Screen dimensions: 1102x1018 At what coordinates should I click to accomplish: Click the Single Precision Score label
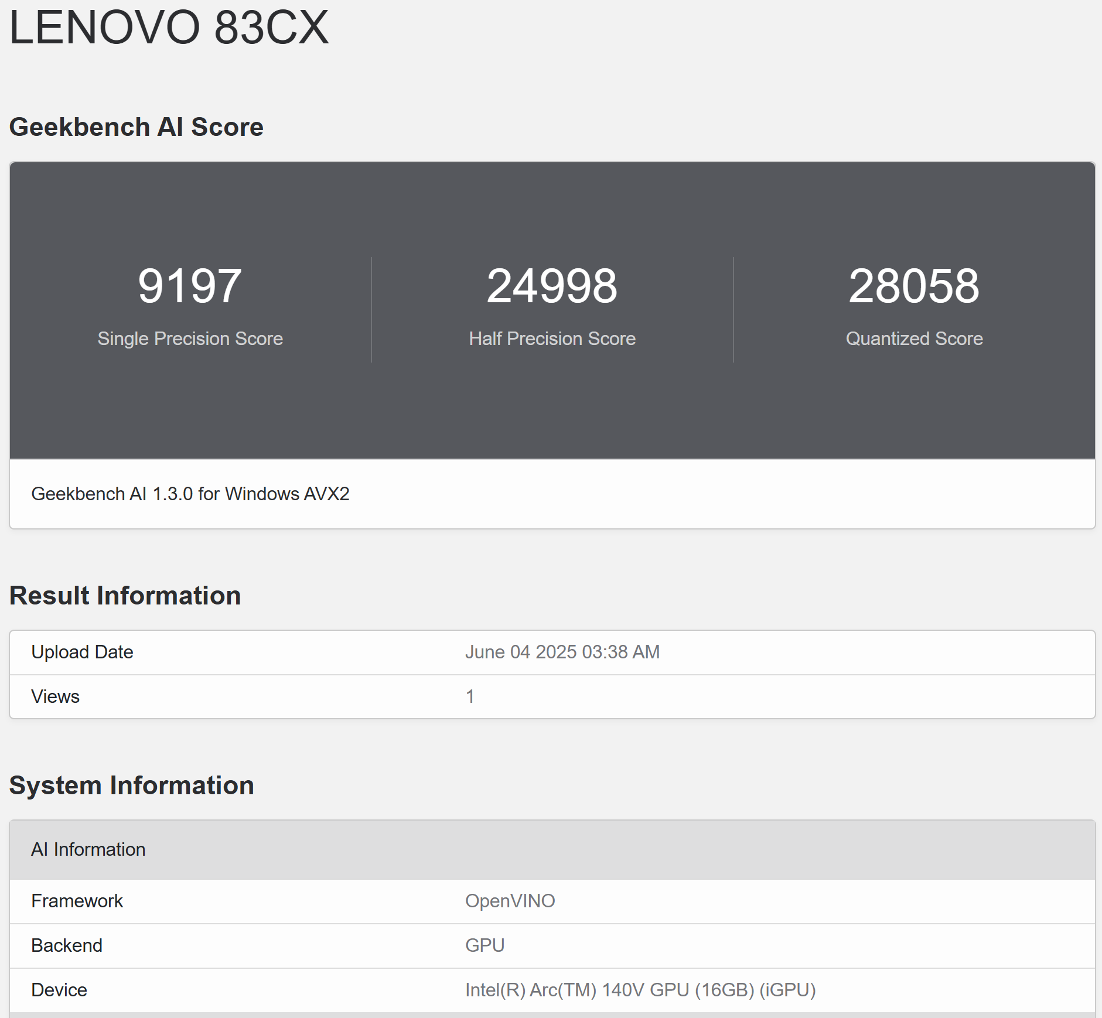pyautogui.click(x=190, y=339)
